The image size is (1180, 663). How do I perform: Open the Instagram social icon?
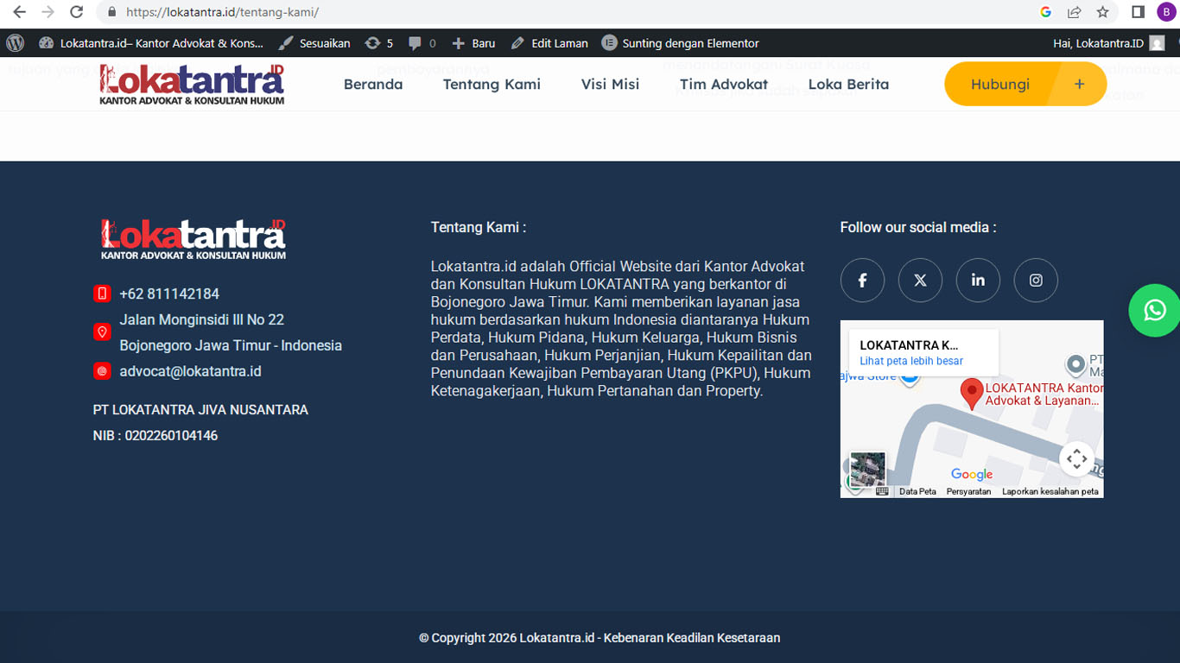pyautogui.click(x=1036, y=281)
